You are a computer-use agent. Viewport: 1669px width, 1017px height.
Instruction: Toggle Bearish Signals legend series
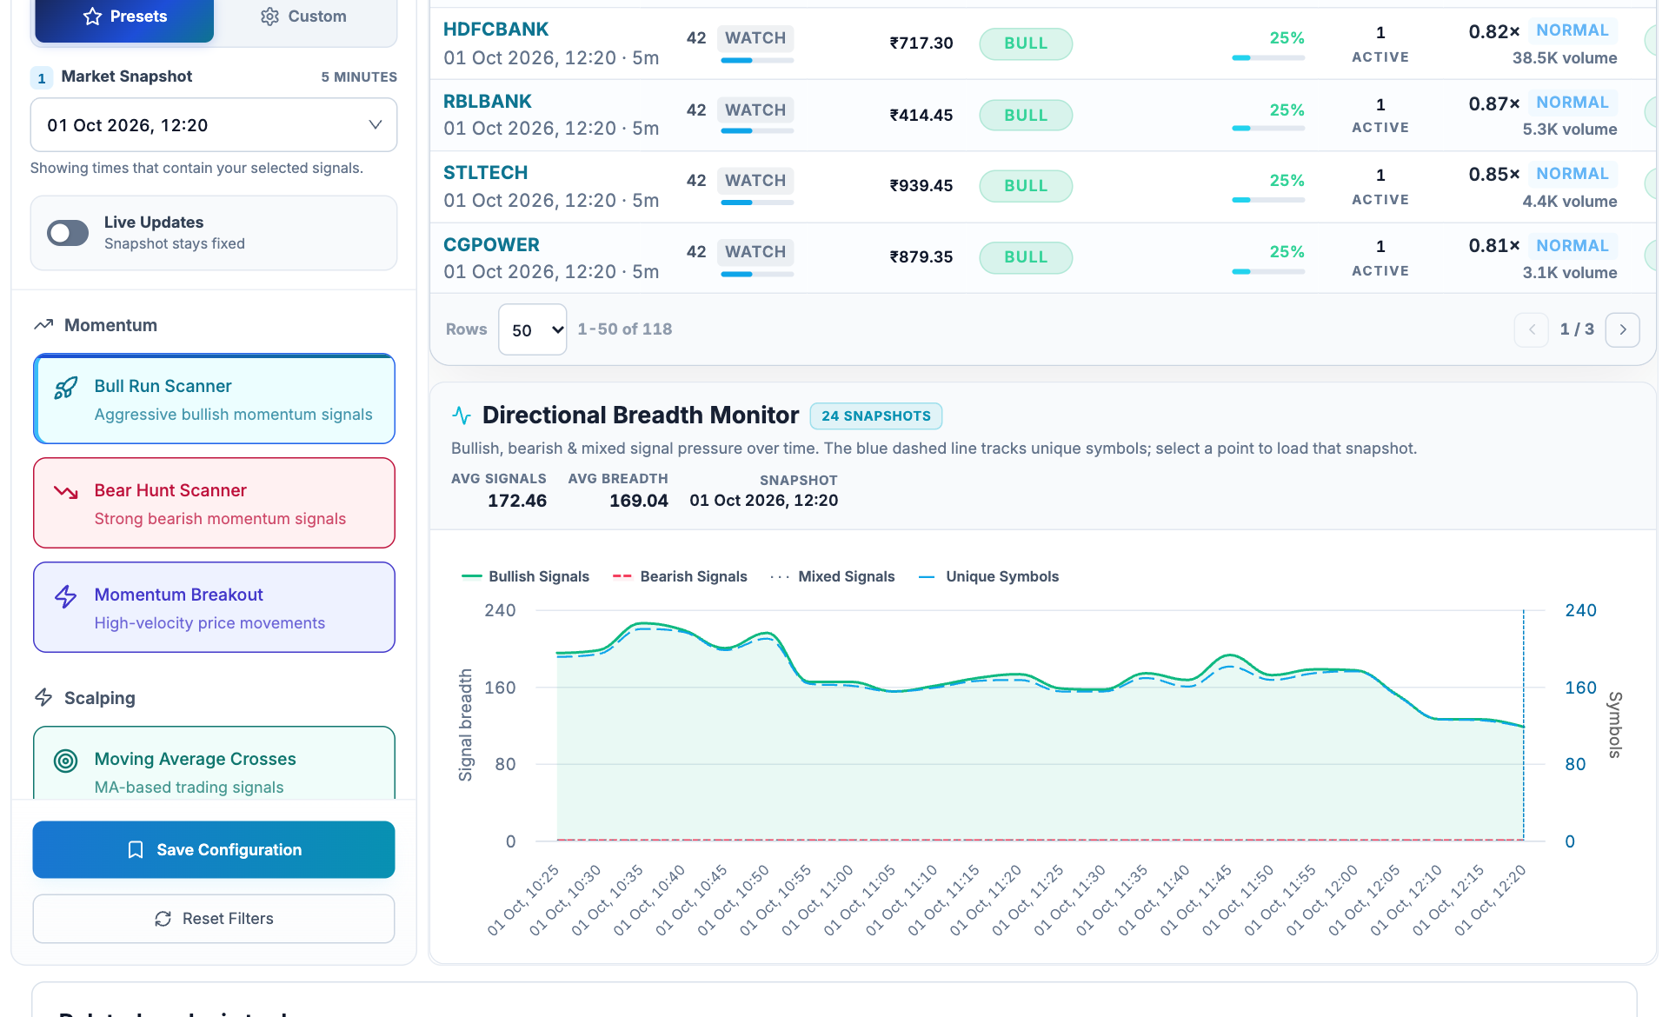pyautogui.click(x=680, y=576)
